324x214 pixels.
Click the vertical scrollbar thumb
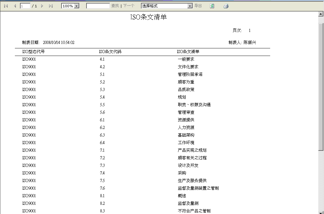[321, 85]
